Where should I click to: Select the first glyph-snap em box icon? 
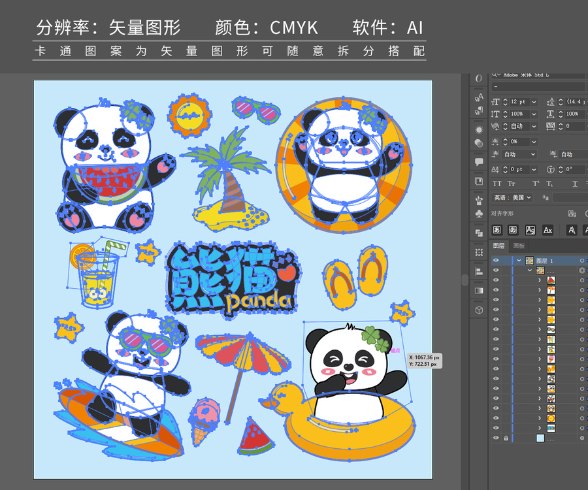(x=497, y=230)
